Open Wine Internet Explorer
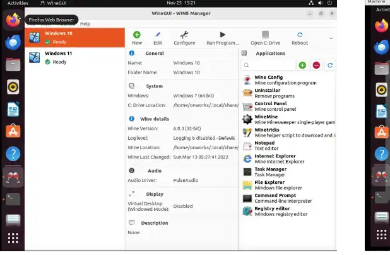Viewport: 390px width, 255px height. pos(288,159)
